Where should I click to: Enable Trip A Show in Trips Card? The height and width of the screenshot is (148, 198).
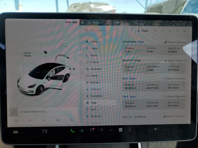[x=165, y=79]
